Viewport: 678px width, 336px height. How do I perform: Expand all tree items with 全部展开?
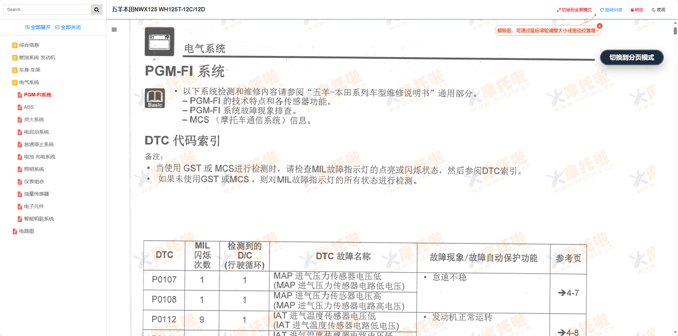(x=38, y=27)
